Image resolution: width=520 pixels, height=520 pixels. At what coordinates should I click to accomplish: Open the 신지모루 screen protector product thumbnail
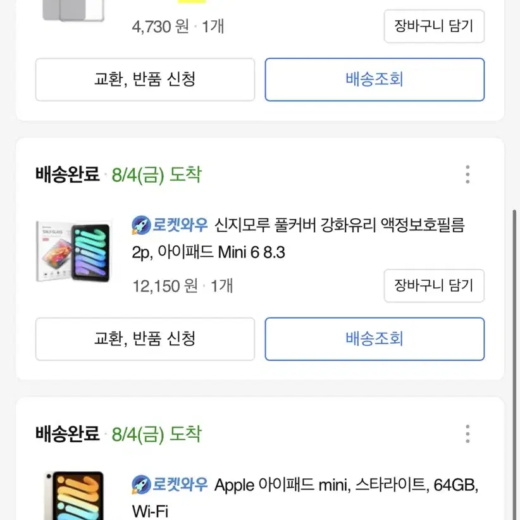tap(73, 251)
